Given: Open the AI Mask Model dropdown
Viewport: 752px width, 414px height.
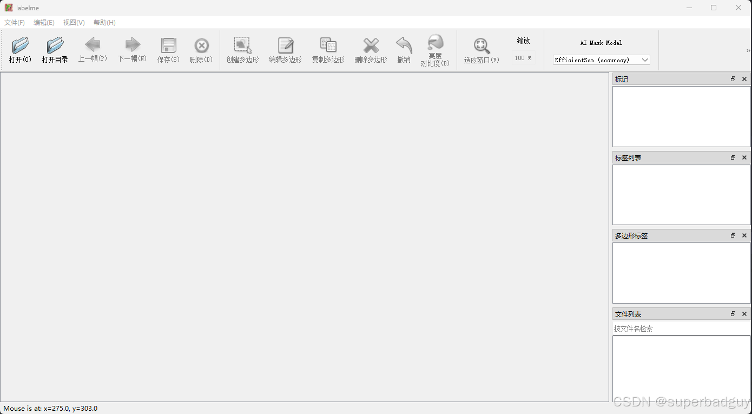Looking at the screenshot, I should [x=601, y=60].
